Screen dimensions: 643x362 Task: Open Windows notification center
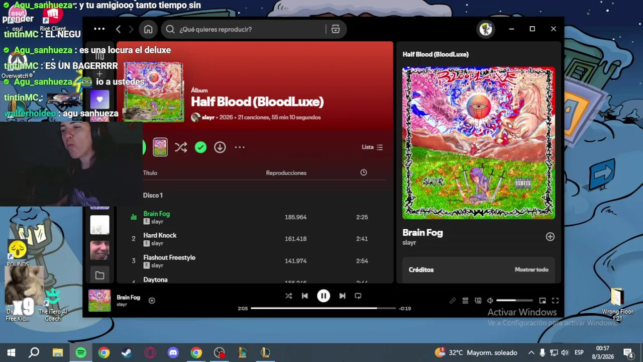coord(628,353)
